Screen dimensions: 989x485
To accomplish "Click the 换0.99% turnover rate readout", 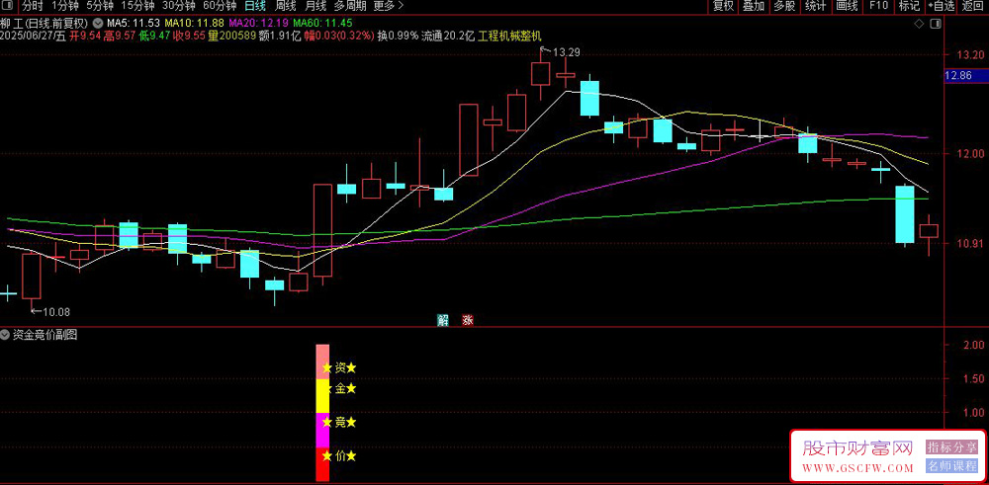I will [x=398, y=36].
